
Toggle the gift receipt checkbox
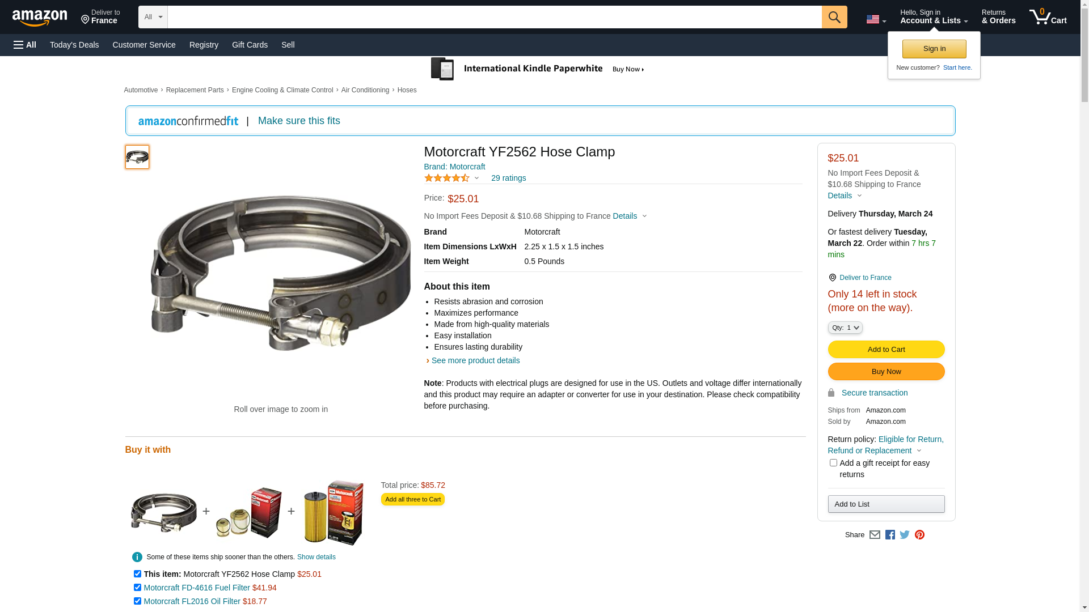(833, 463)
